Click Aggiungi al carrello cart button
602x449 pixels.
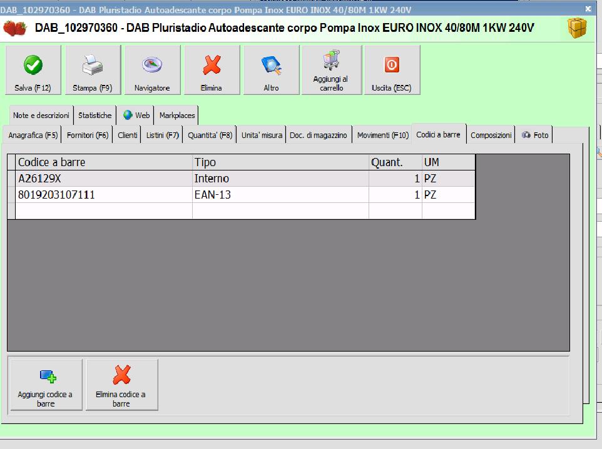[x=332, y=70]
